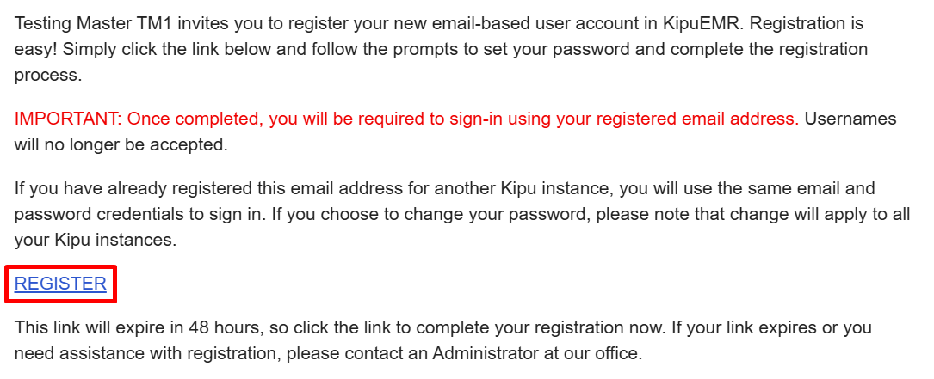Click the text 'Testing Master TM1'
The width and height of the screenshot is (934, 379).
coord(94,24)
